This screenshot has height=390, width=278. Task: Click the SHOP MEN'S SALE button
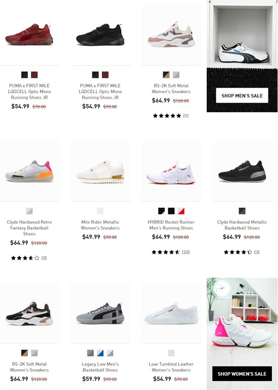pyautogui.click(x=242, y=96)
